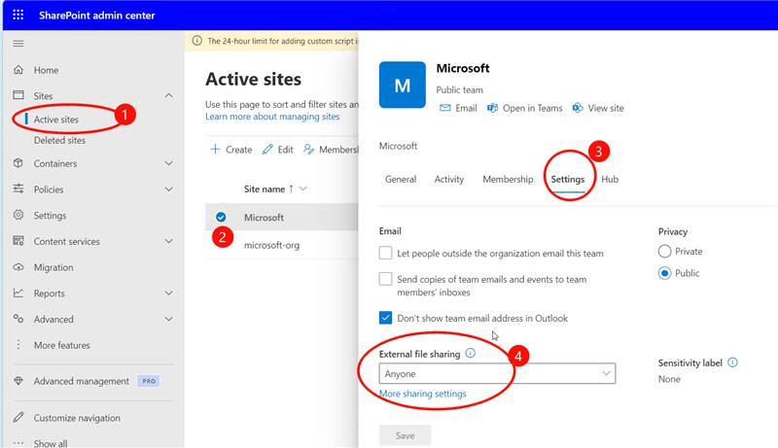778x448 pixels.
Task: Collapse the Sites section chevron
Action: click(168, 95)
